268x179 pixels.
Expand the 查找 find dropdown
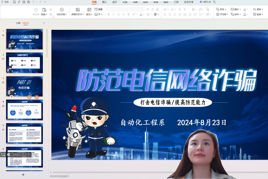point(262,9)
